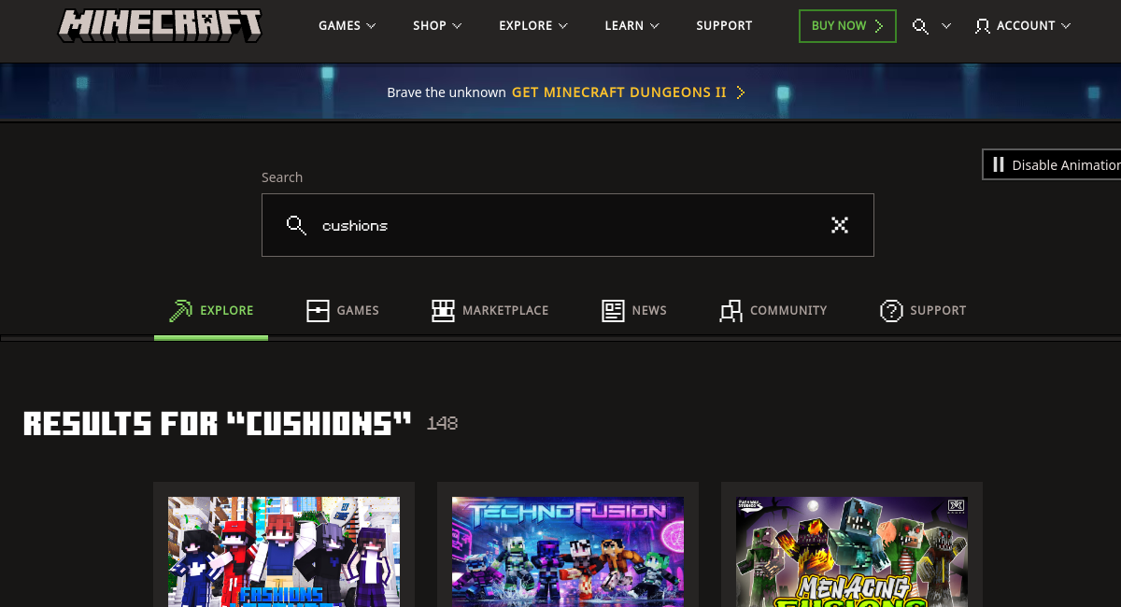
Task: Open the TechnoFusion result thumbnail
Action: pos(568,552)
